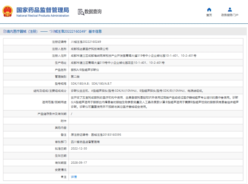The width and height of the screenshot is (248, 184).
Task: Click the document icon before 境内医疗器械
Action: tap(5, 31)
